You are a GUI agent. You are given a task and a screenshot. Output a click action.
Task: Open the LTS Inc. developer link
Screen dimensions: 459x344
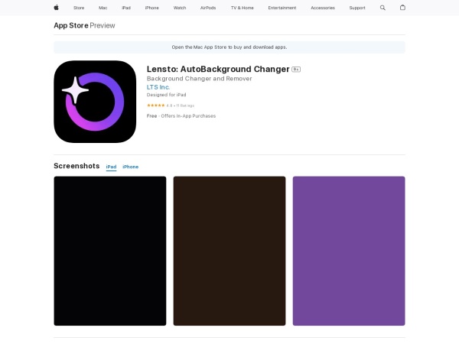(x=158, y=87)
